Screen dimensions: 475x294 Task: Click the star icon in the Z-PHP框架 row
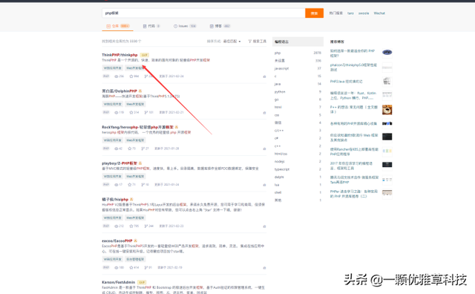click(x=130, y=185)
